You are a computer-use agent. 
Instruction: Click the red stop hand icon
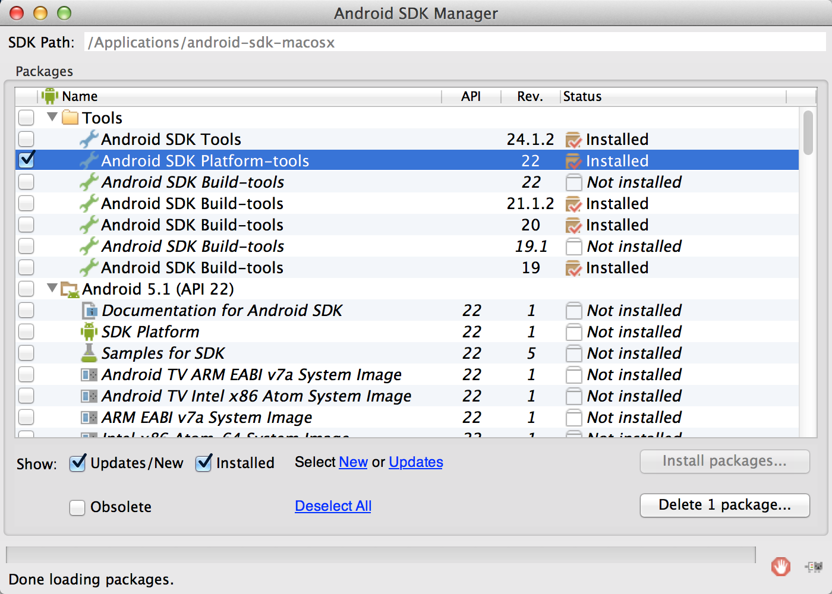pos(781,567)
